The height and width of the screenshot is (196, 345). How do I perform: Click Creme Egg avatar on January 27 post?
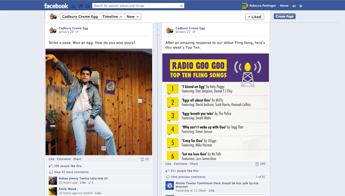pyautogui.click(x=170, y=30)
